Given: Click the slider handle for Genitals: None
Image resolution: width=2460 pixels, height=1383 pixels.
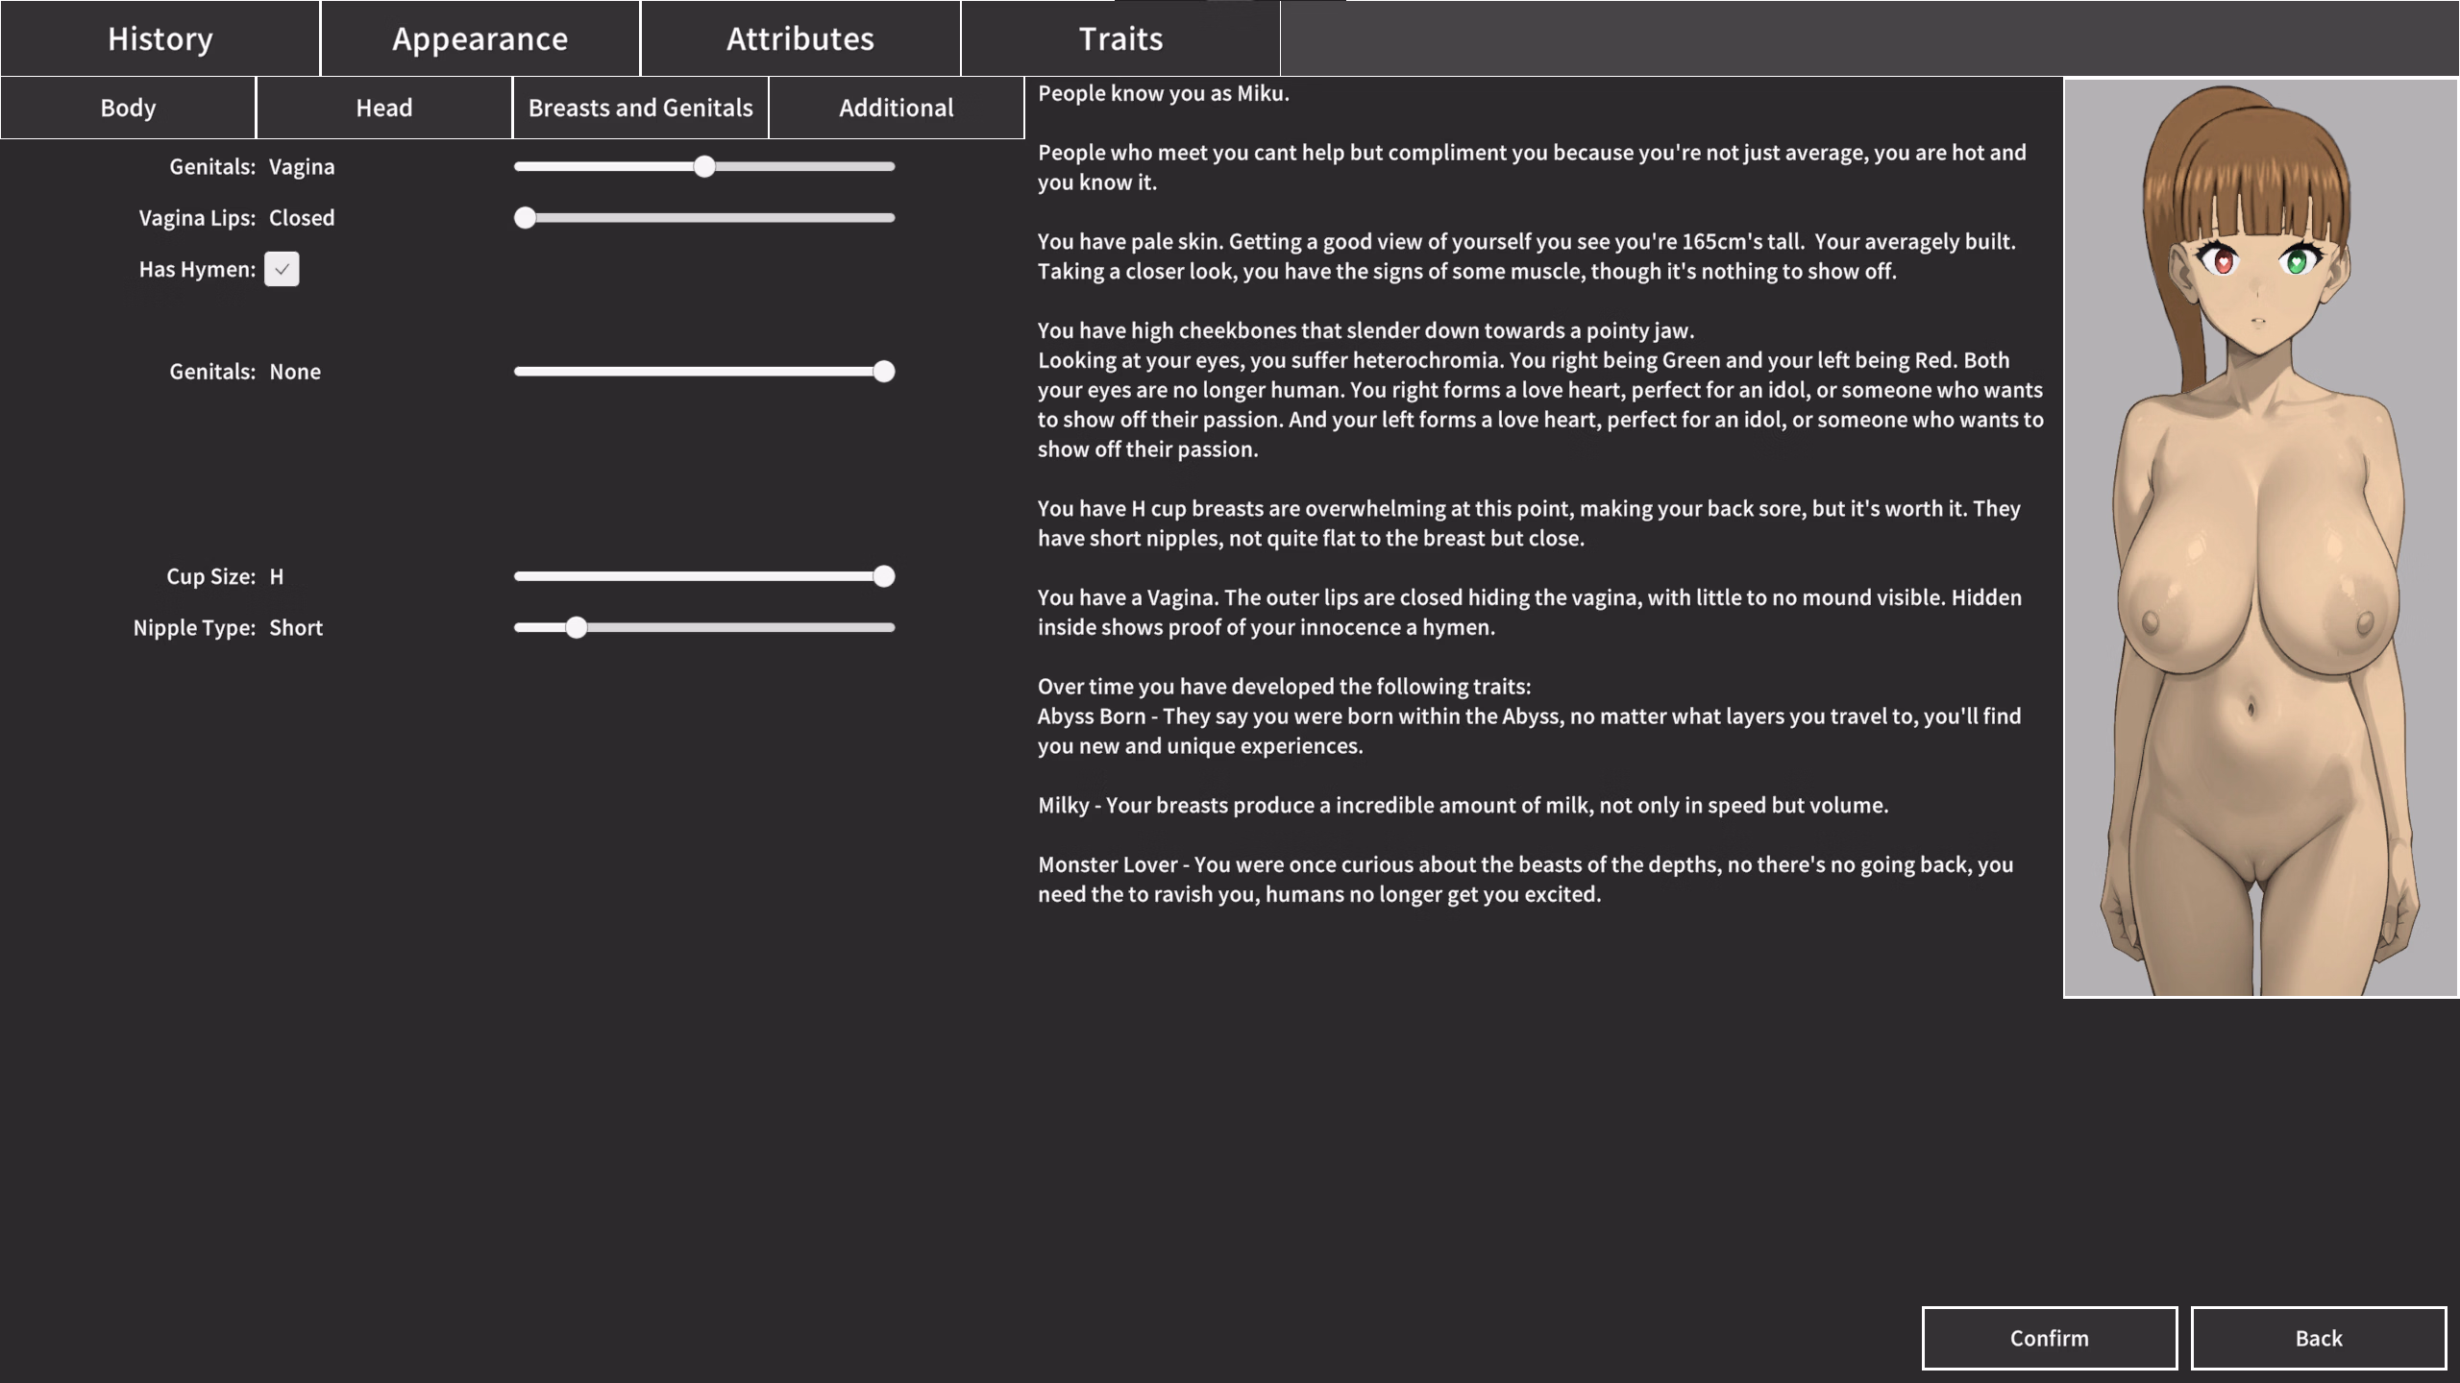Looking at the screenshot, I should tap(884, 372).
